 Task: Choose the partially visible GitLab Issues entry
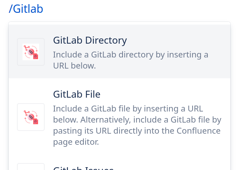[x=83, y=169]
